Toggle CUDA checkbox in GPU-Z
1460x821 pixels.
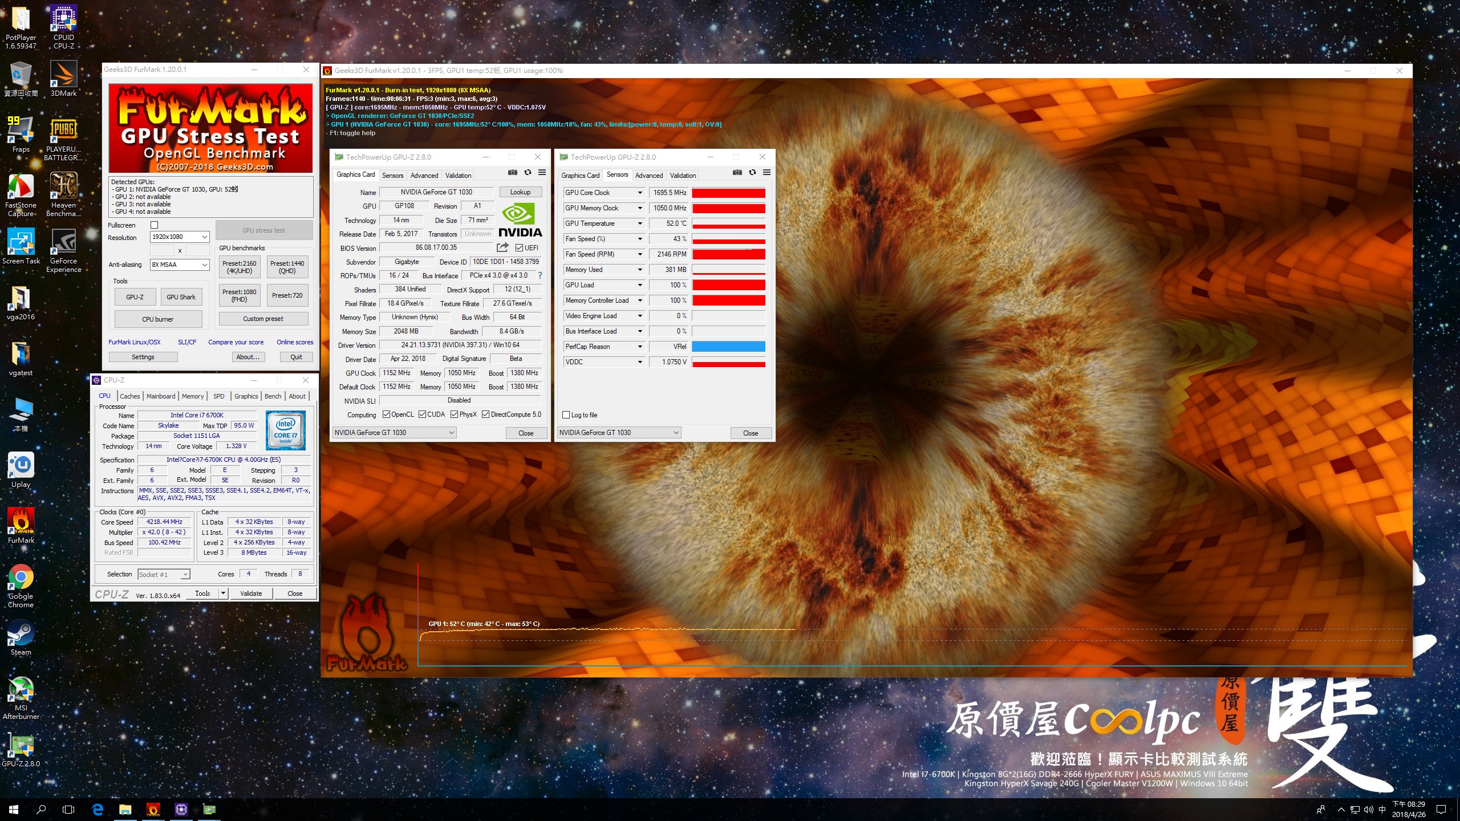422,414
